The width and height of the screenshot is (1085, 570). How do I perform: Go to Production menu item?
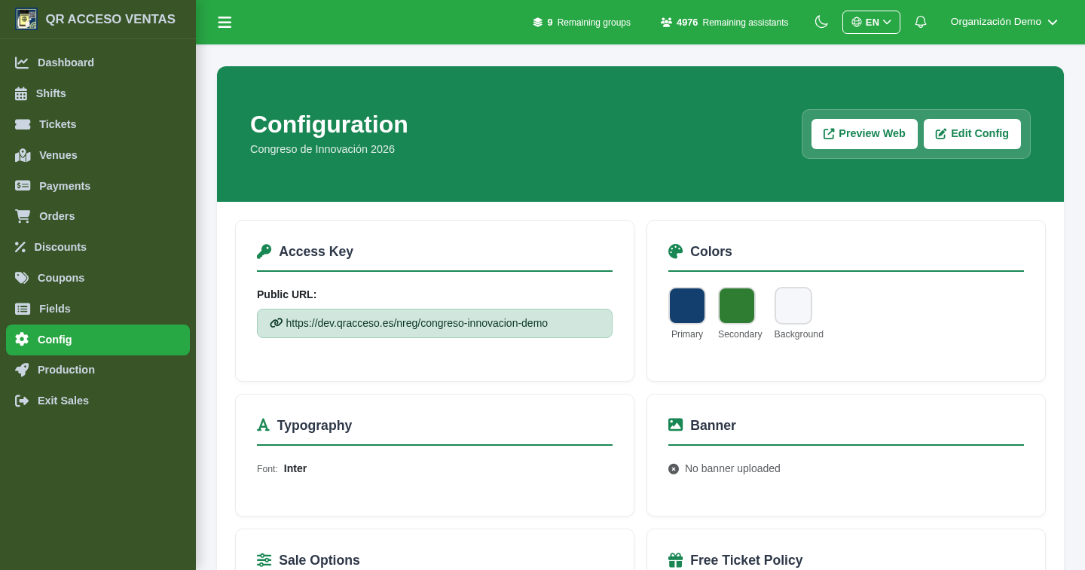pyautogui.click(x=98, y=370)
